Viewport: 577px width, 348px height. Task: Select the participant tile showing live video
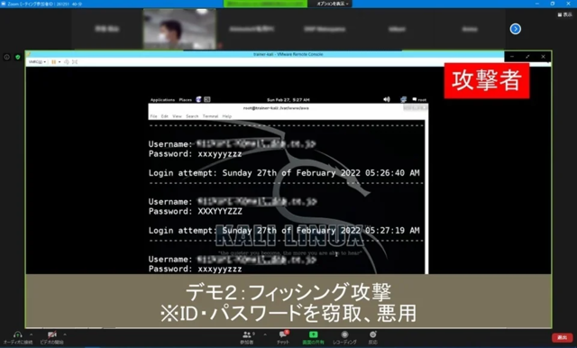[x=179, y=29]
